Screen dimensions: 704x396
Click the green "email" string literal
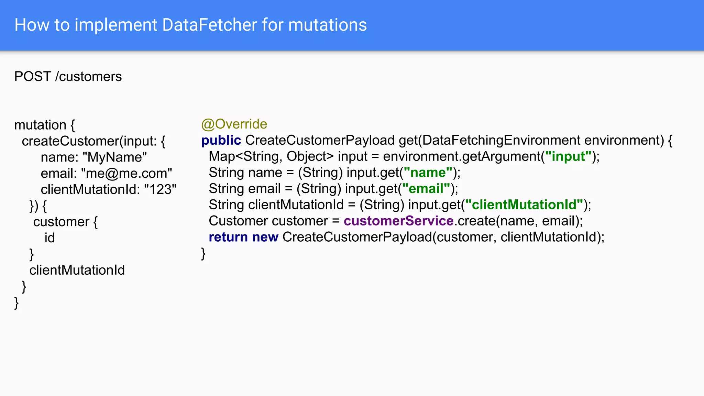(x=426, y=189)
